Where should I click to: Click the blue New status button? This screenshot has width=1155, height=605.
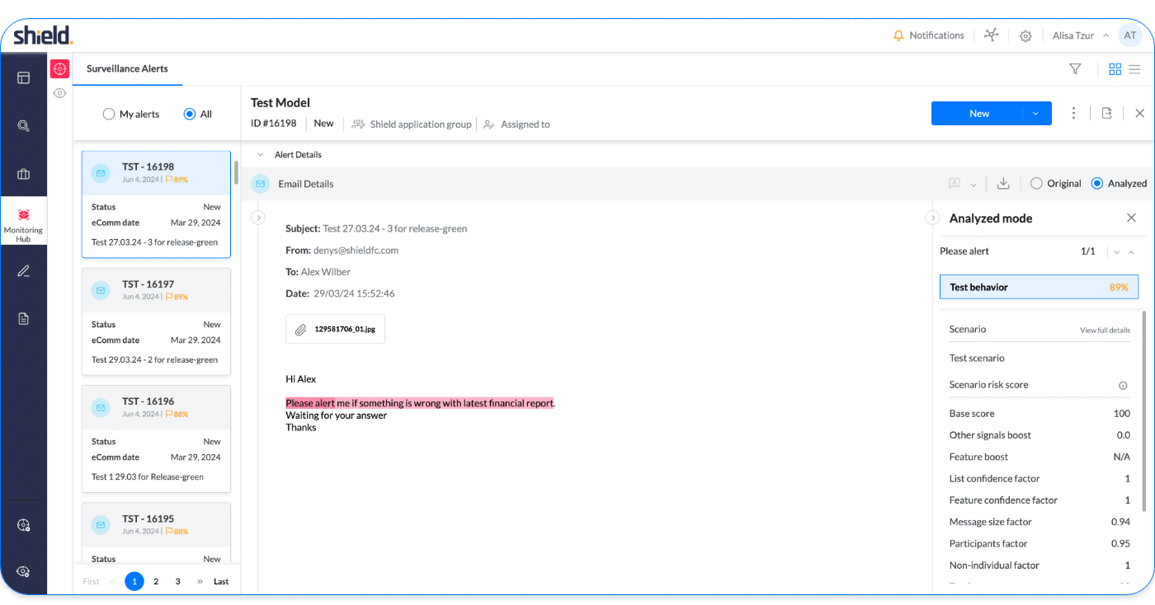tap(978, 114)
